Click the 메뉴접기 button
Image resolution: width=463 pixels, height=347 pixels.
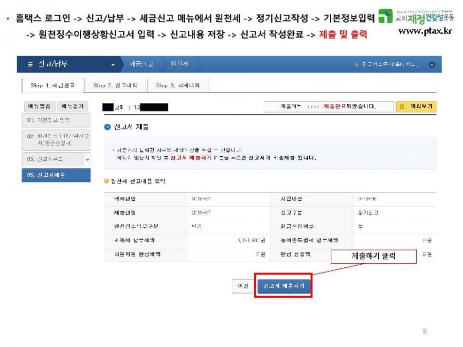click(x=72, y=106)
